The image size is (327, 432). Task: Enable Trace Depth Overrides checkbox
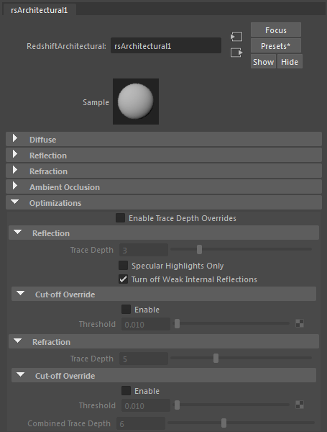pos(120,218)
